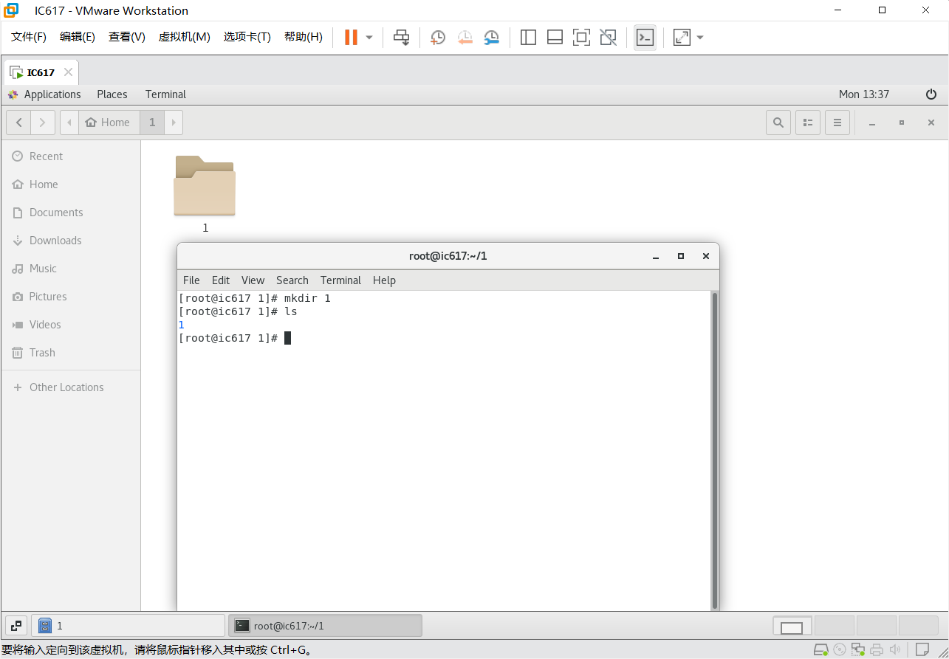Open the terminal's Edit menu

[221, 280]
